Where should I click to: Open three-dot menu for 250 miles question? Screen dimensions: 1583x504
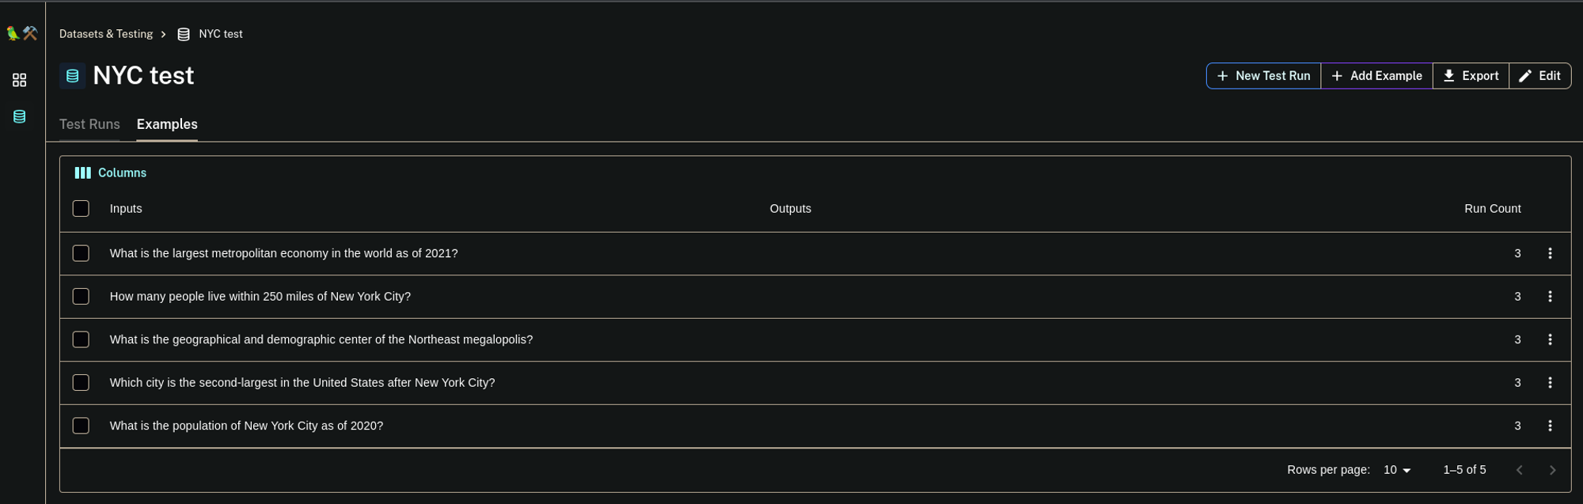click(x=1550, y=297)
